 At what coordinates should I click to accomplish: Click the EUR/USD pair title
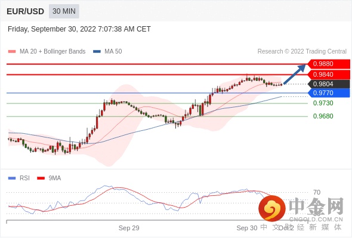26,11
